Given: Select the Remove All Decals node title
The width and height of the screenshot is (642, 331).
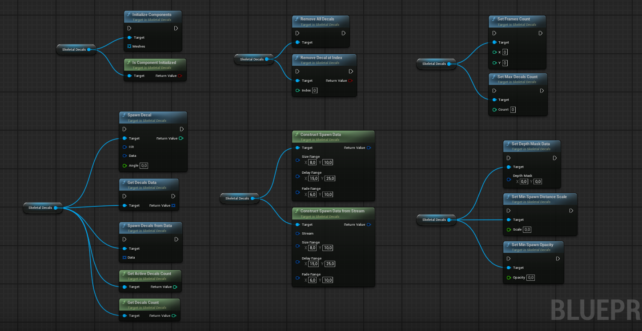Looking at the screenshot, I should point(317,19).
